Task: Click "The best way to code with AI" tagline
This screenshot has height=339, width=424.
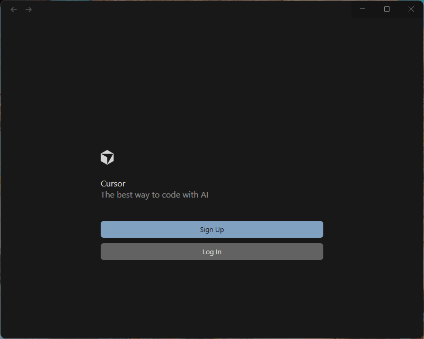Action: (x=154, y=195)
